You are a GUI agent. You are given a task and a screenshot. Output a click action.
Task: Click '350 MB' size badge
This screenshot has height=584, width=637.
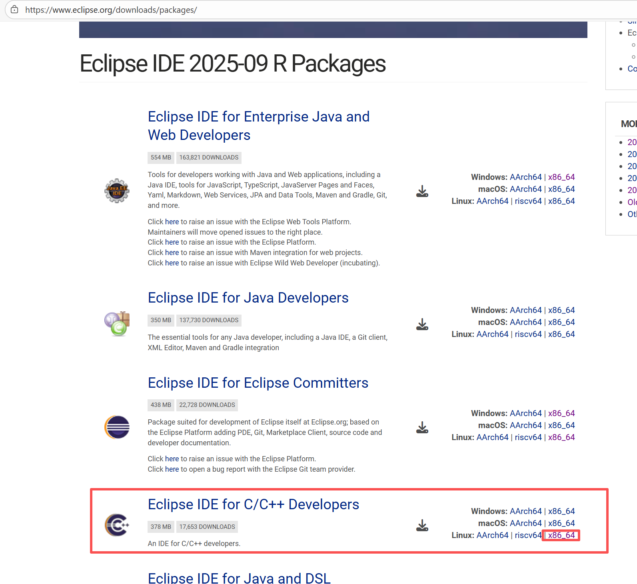161,320
